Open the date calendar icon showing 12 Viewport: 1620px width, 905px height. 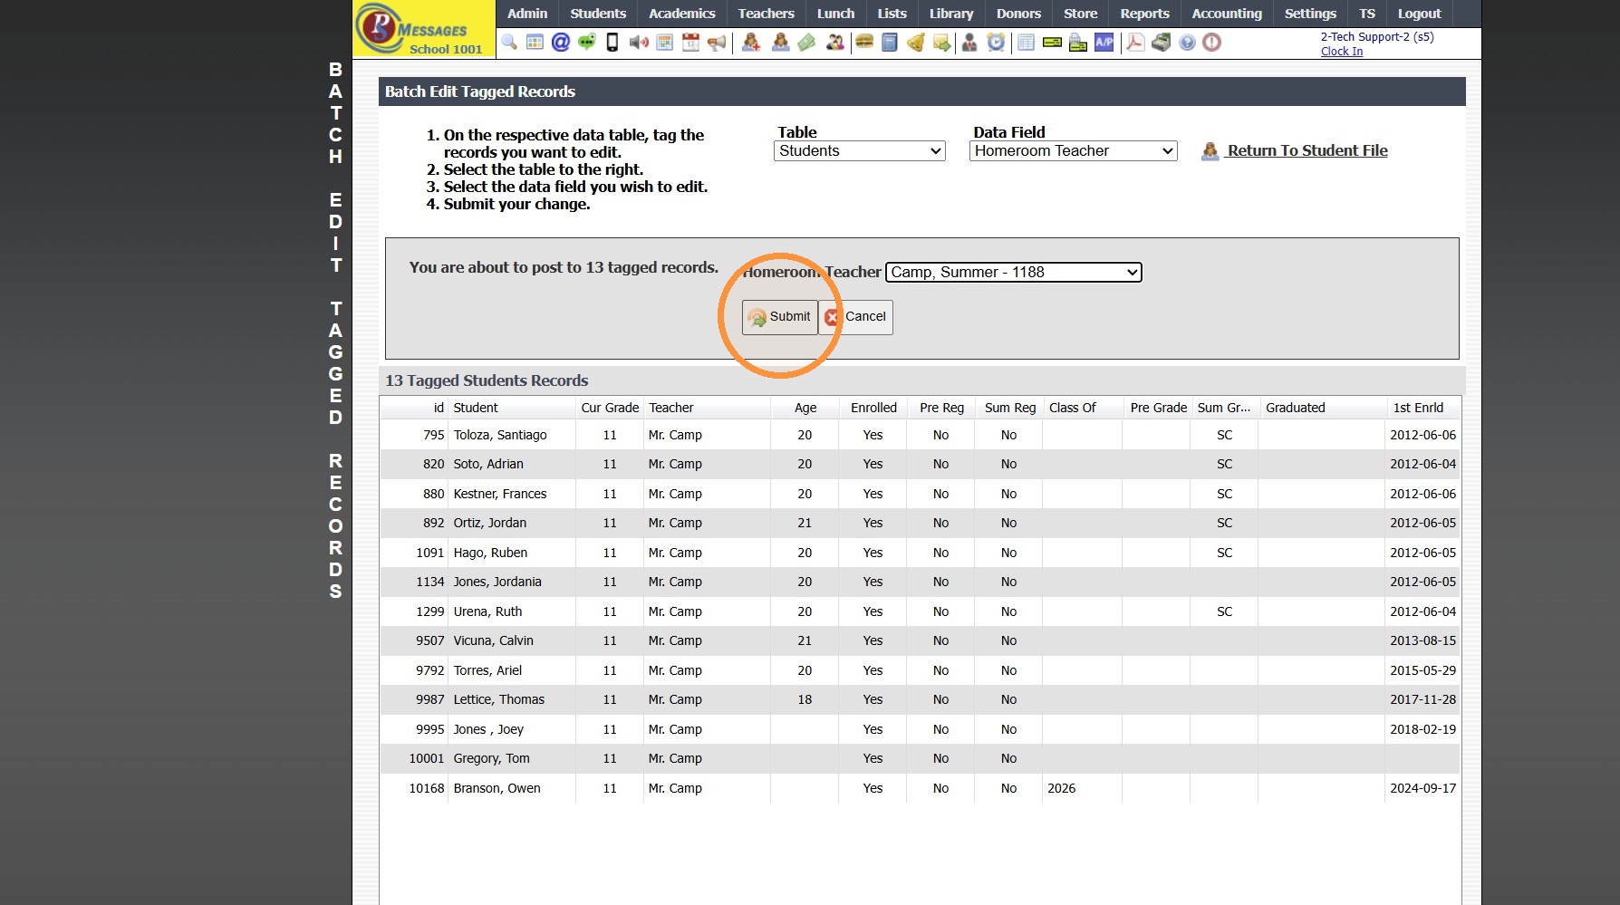[690, 43]
